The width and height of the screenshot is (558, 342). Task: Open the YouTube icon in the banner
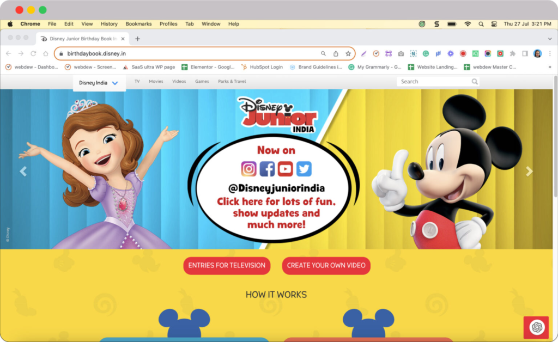point(286,169)
